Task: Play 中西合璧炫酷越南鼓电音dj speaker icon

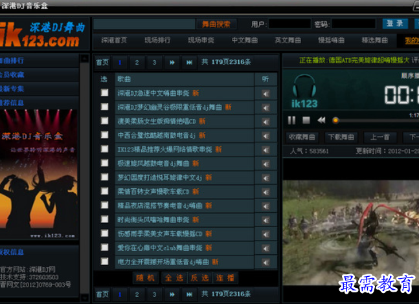Action: click(266, 136)
